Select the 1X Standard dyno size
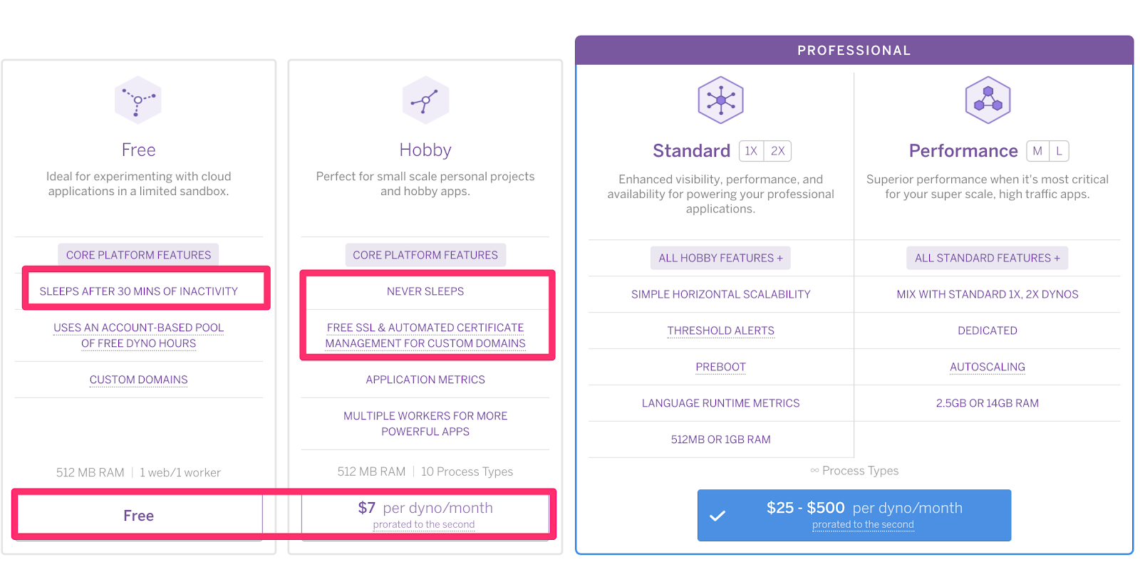This screenshot has height=562, width=1140. click(x=751, y=151)
